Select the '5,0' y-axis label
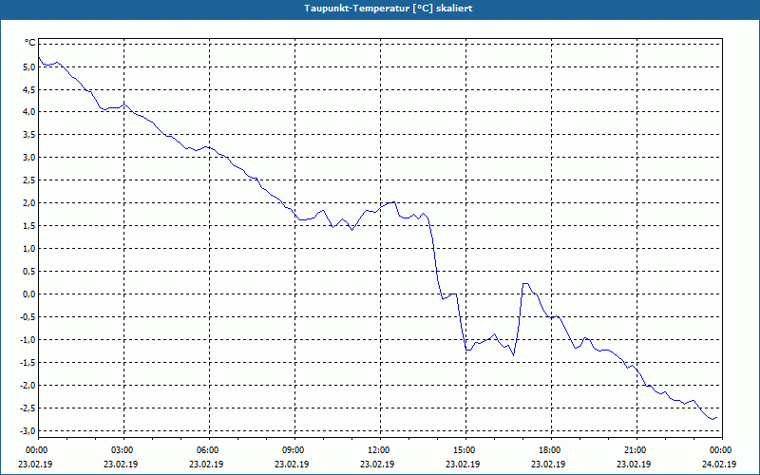 [29, 66]
